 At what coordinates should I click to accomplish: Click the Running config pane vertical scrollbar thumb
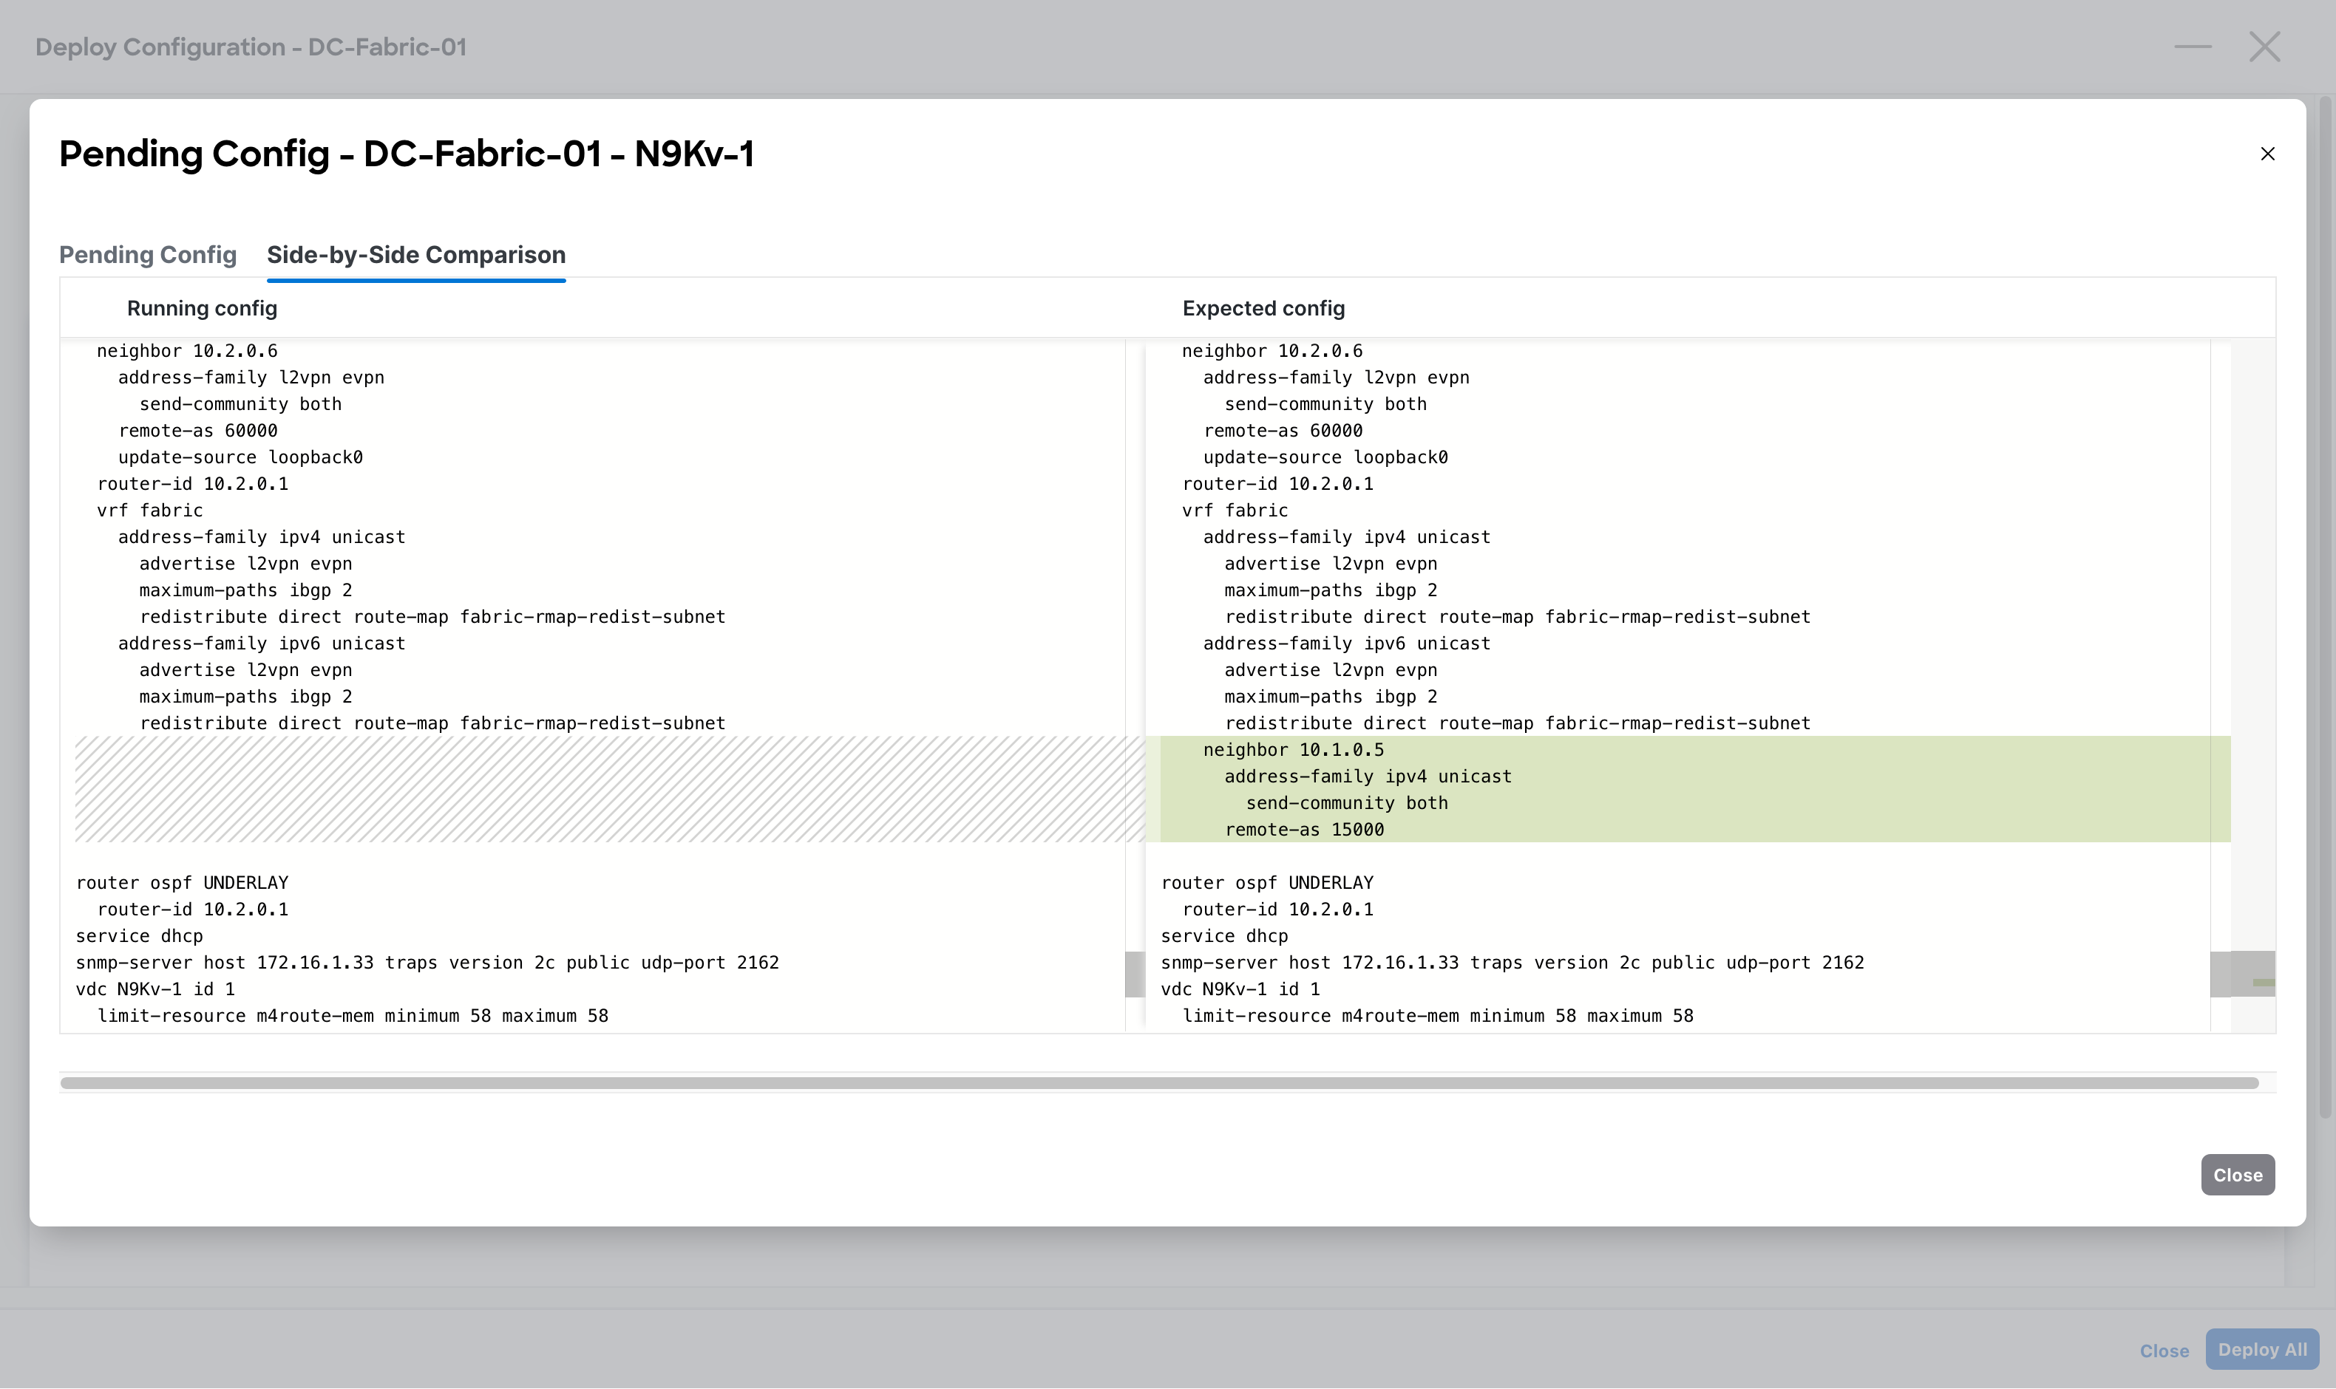pyautogui.click(x=1135, y=975)
